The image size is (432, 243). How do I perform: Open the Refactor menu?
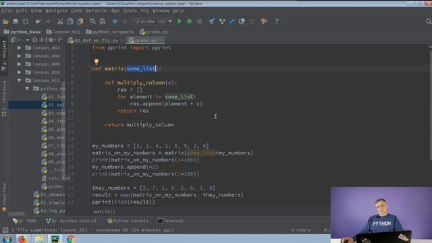[97, 11]
